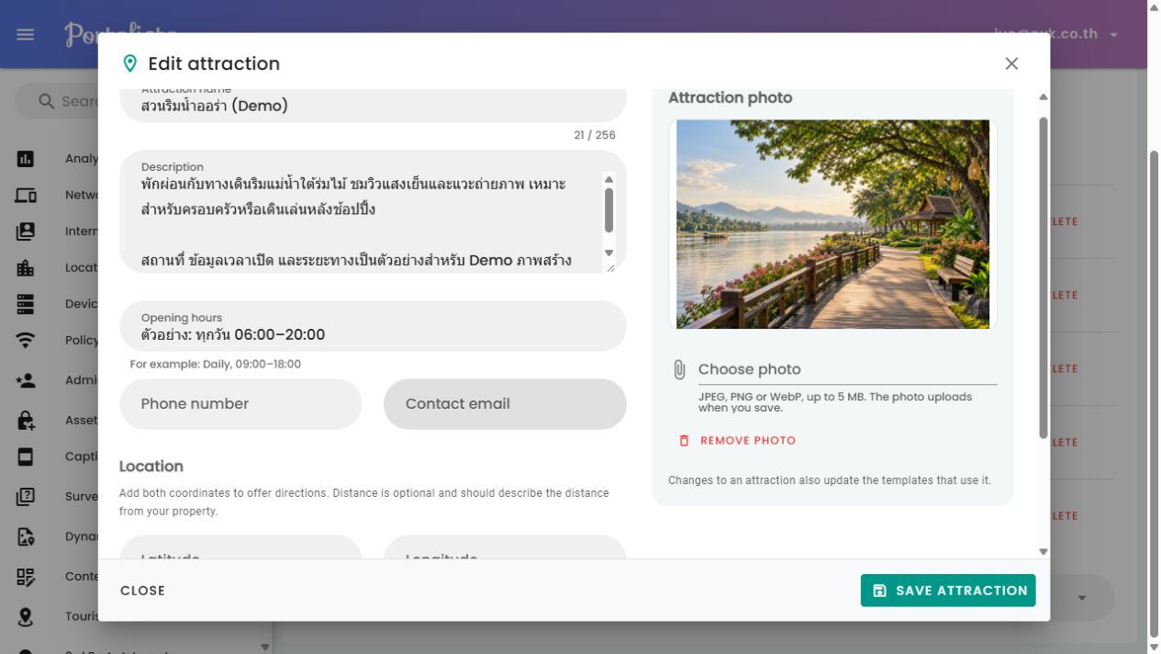
Task: Click the description scroll-up arrow
Action: pos(608,180)
